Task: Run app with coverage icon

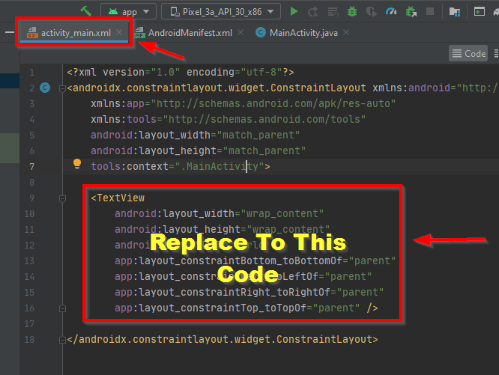Action: (x=372, y=12)
